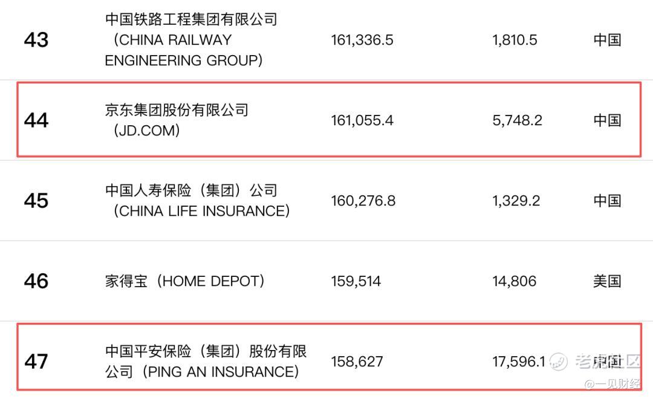Viewport: 653px width, 399px height.
Task: Select China Railway Engineering Group company name
Action: click(x=191, y=39)
